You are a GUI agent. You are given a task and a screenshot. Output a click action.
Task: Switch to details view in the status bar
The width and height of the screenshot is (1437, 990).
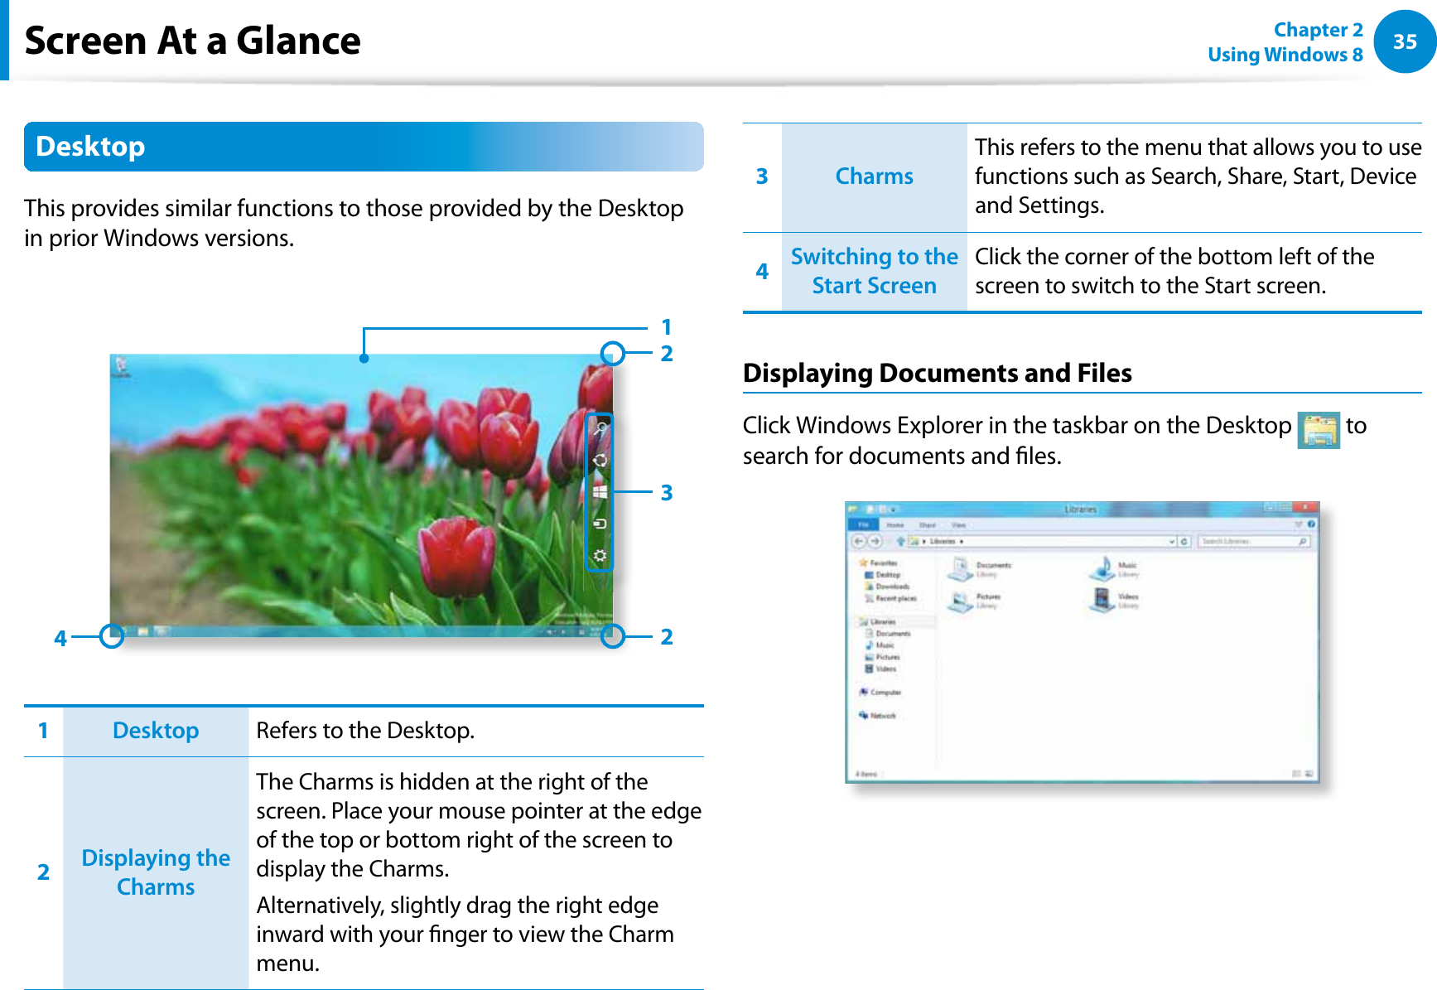pyautogui.click(x=1296, y=774)
